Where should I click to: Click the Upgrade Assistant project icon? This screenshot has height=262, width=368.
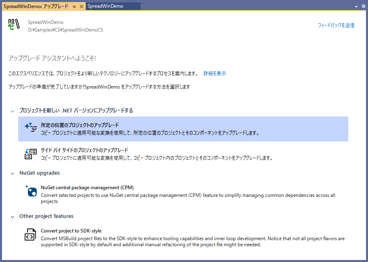click(14, 25)
